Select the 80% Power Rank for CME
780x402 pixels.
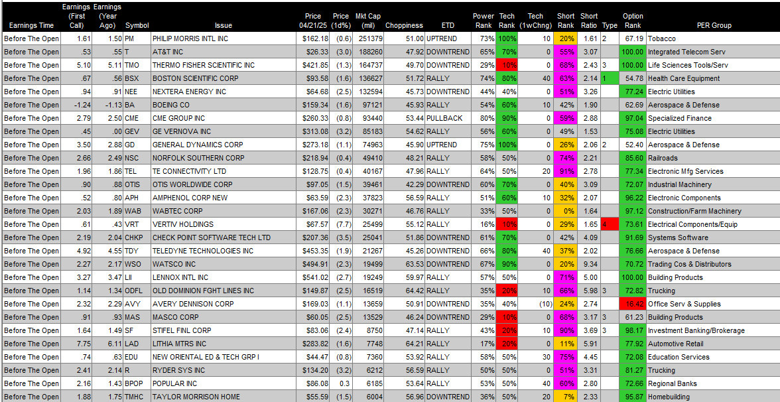coord(484,118)
